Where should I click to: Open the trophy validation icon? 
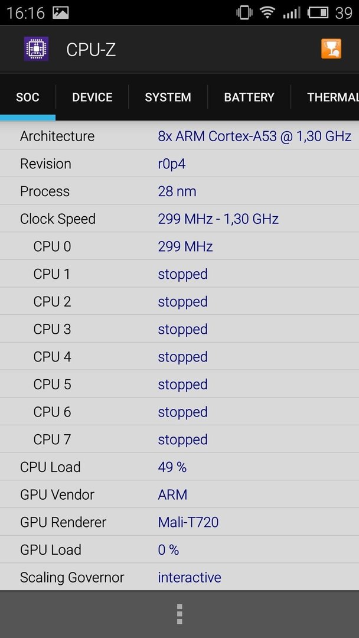331,49
